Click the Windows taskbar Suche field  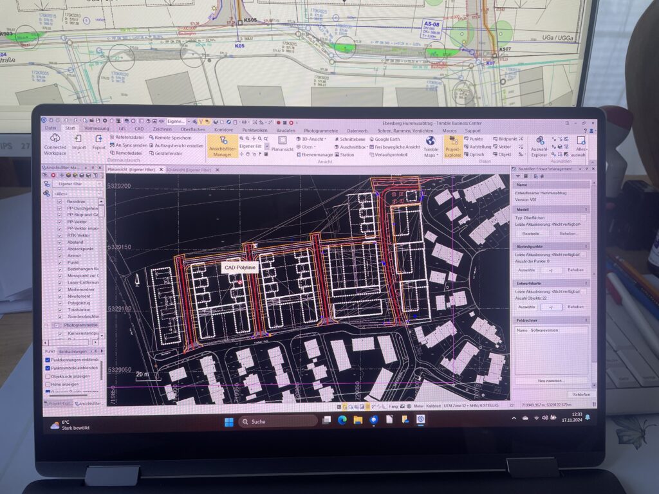pyautogui.click(x=278, y=421)
